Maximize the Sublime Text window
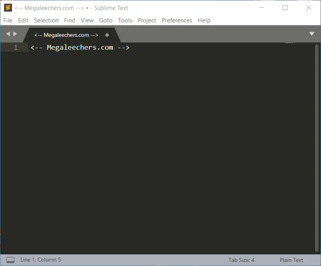This screenshot has height=266, width=321. pos(285,8)
